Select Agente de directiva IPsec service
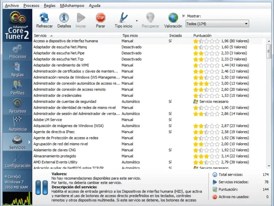The image size is (274, 206). tap(148, 132)
